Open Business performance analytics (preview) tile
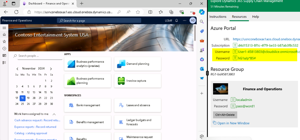Image resolution: width=300 pixels, height=140 pixels. (88, 64)
